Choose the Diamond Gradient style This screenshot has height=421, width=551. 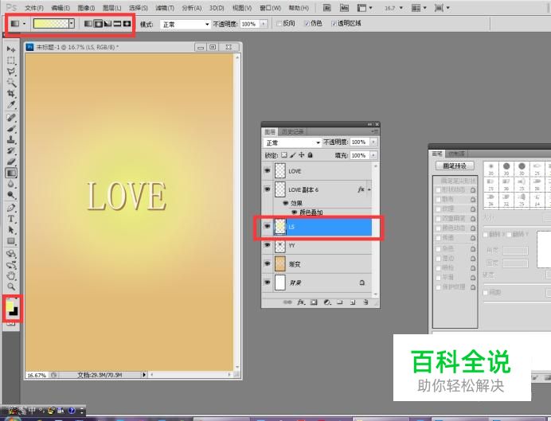pos(127,24)
